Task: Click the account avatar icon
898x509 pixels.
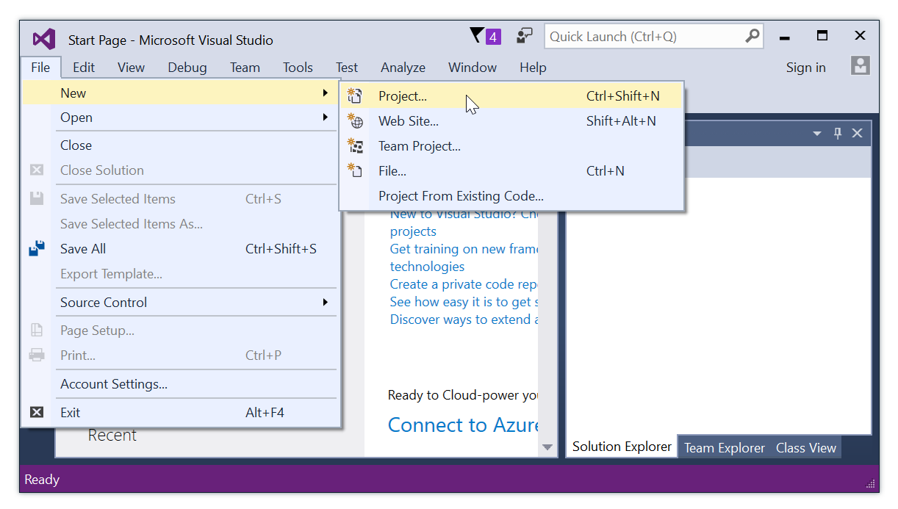Action: 861,65
